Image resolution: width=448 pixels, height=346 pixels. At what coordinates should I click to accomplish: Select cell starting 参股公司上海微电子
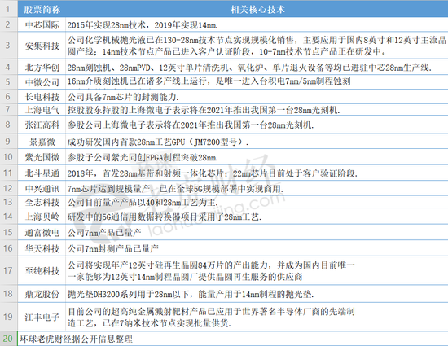(x=257, y=125)
